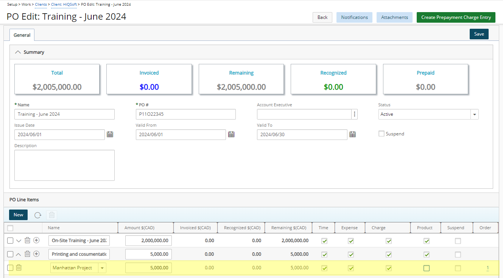Click the Account Executive three-dot browse icon
The image size is (503, 278).
(354, 114)
